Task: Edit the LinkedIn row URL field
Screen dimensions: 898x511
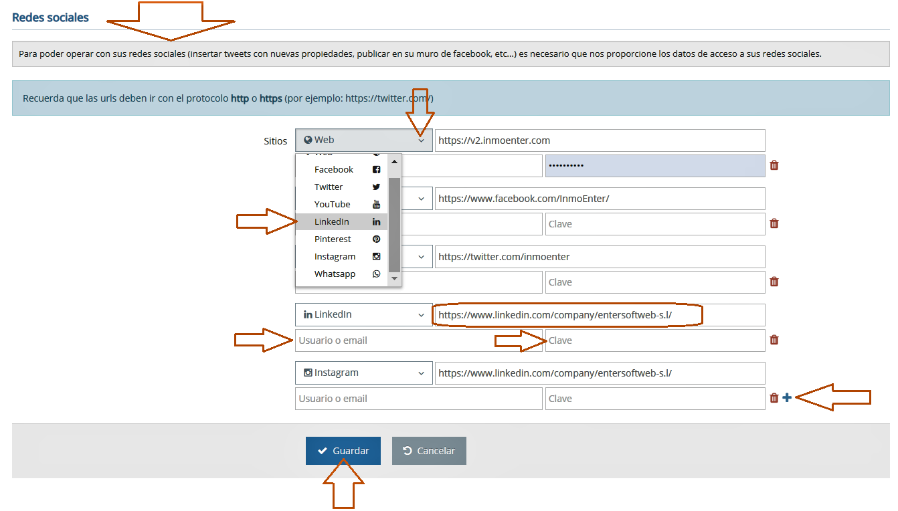Action: point(600,315)
